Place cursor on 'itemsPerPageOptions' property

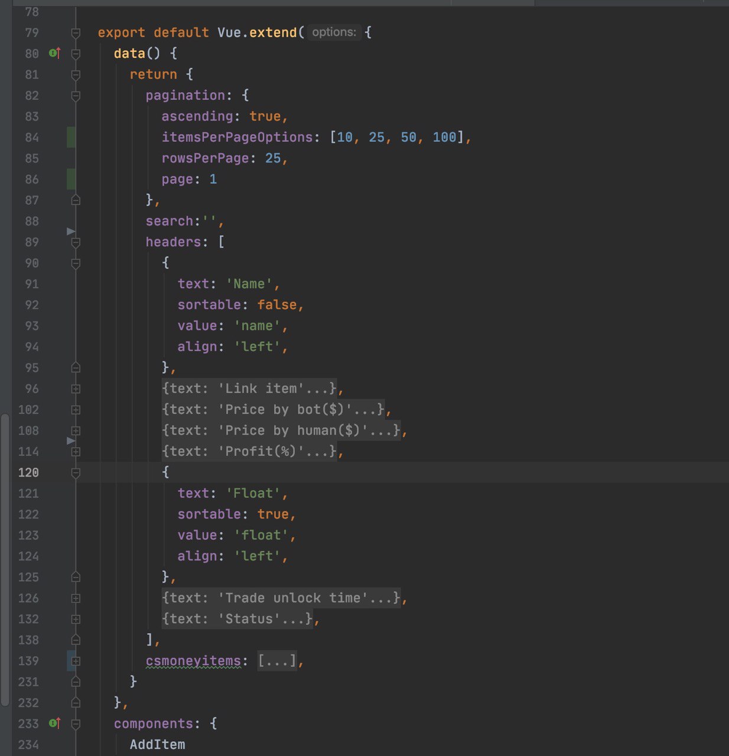coord(237,138)
